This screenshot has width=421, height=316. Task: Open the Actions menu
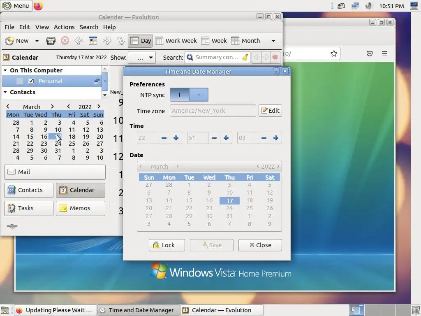(64, 27)
